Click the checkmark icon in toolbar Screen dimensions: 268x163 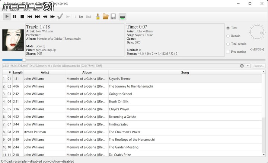tap(60, 17)
